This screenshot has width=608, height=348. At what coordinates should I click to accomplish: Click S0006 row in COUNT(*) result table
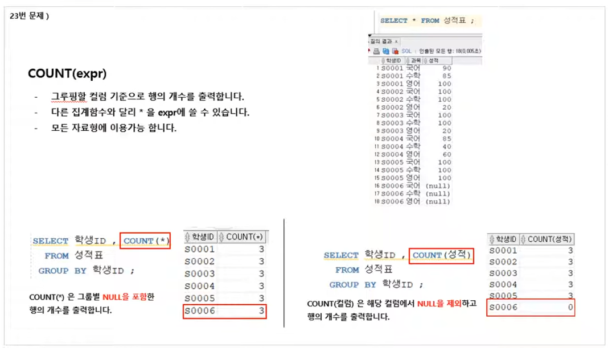[225, 311]
